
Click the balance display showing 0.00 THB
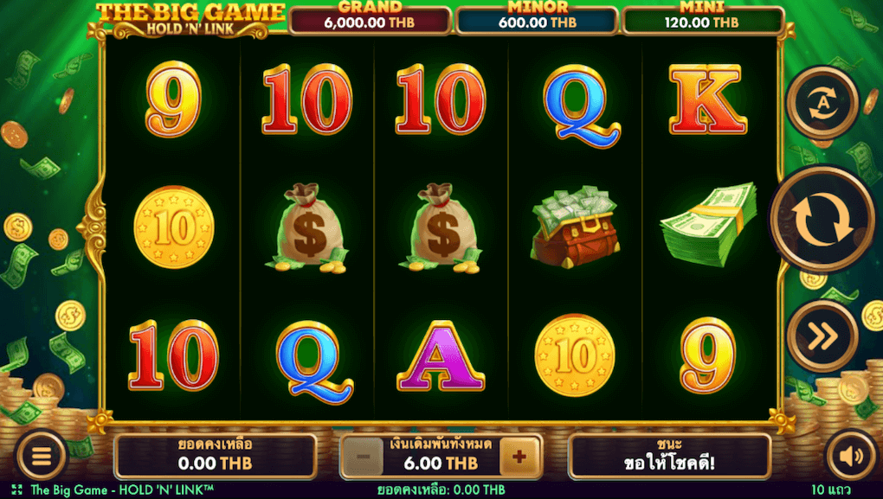(x=215, y=457)
